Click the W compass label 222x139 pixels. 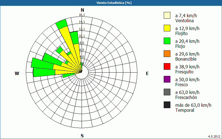17,73
